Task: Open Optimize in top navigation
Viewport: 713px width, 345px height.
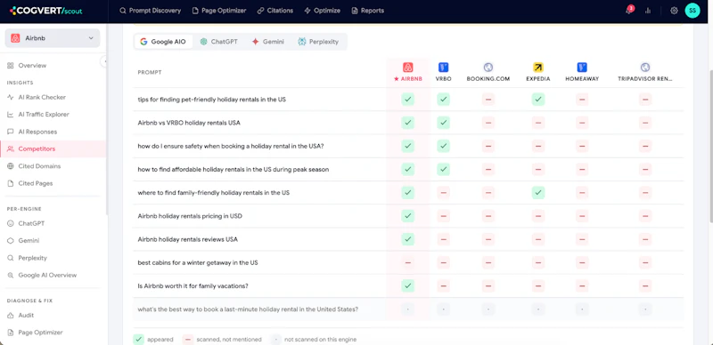Action: click(322, 11)
